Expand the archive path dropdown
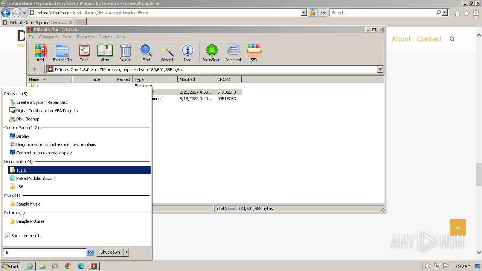The image size is (482, 271). pos(380,69)
